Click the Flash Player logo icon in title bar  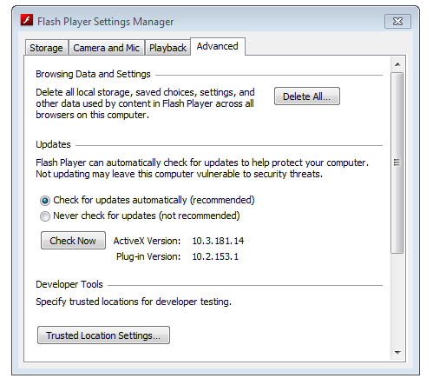(27, 20)
